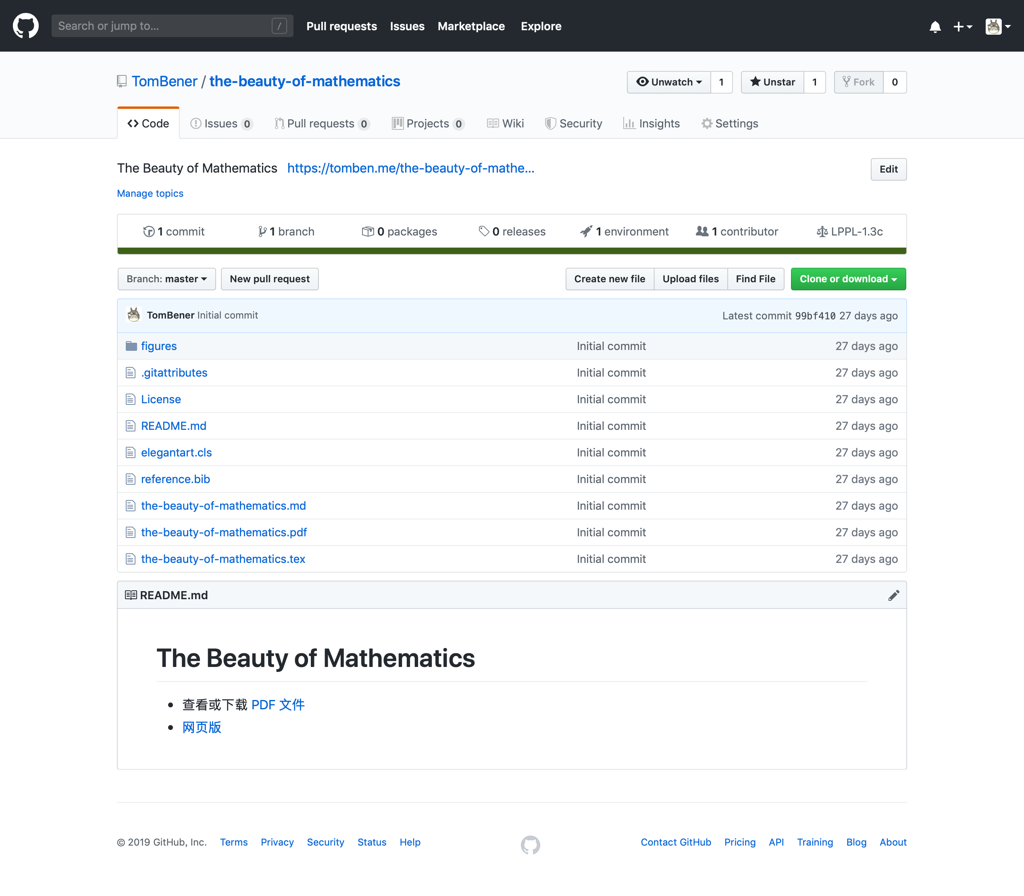Screen dimensions: 1024x896
Task: Switch to the Code tab
Action: 148,123
